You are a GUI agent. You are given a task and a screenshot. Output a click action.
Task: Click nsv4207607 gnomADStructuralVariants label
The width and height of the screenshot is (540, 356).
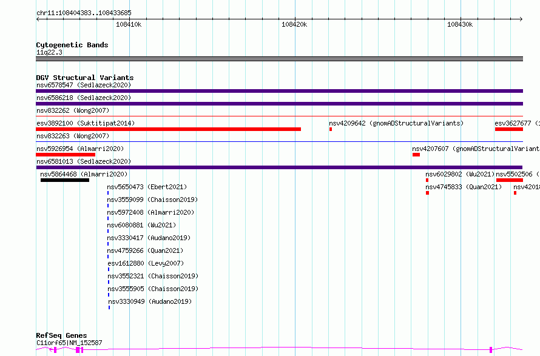476,149
